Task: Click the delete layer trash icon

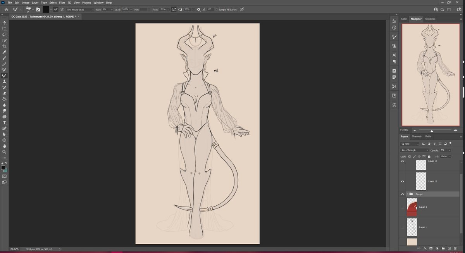Action: tap(456, 248)
